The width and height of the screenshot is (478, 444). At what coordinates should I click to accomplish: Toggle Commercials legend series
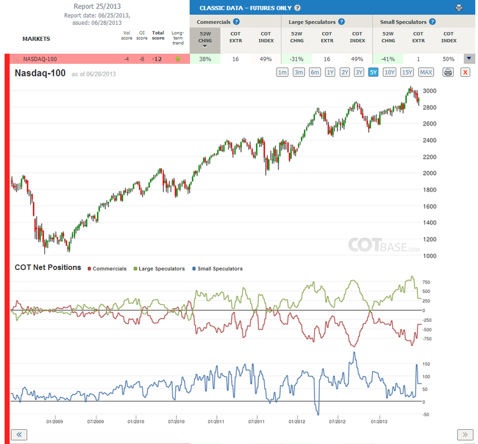pyautogui.click(x=107, y=269)
